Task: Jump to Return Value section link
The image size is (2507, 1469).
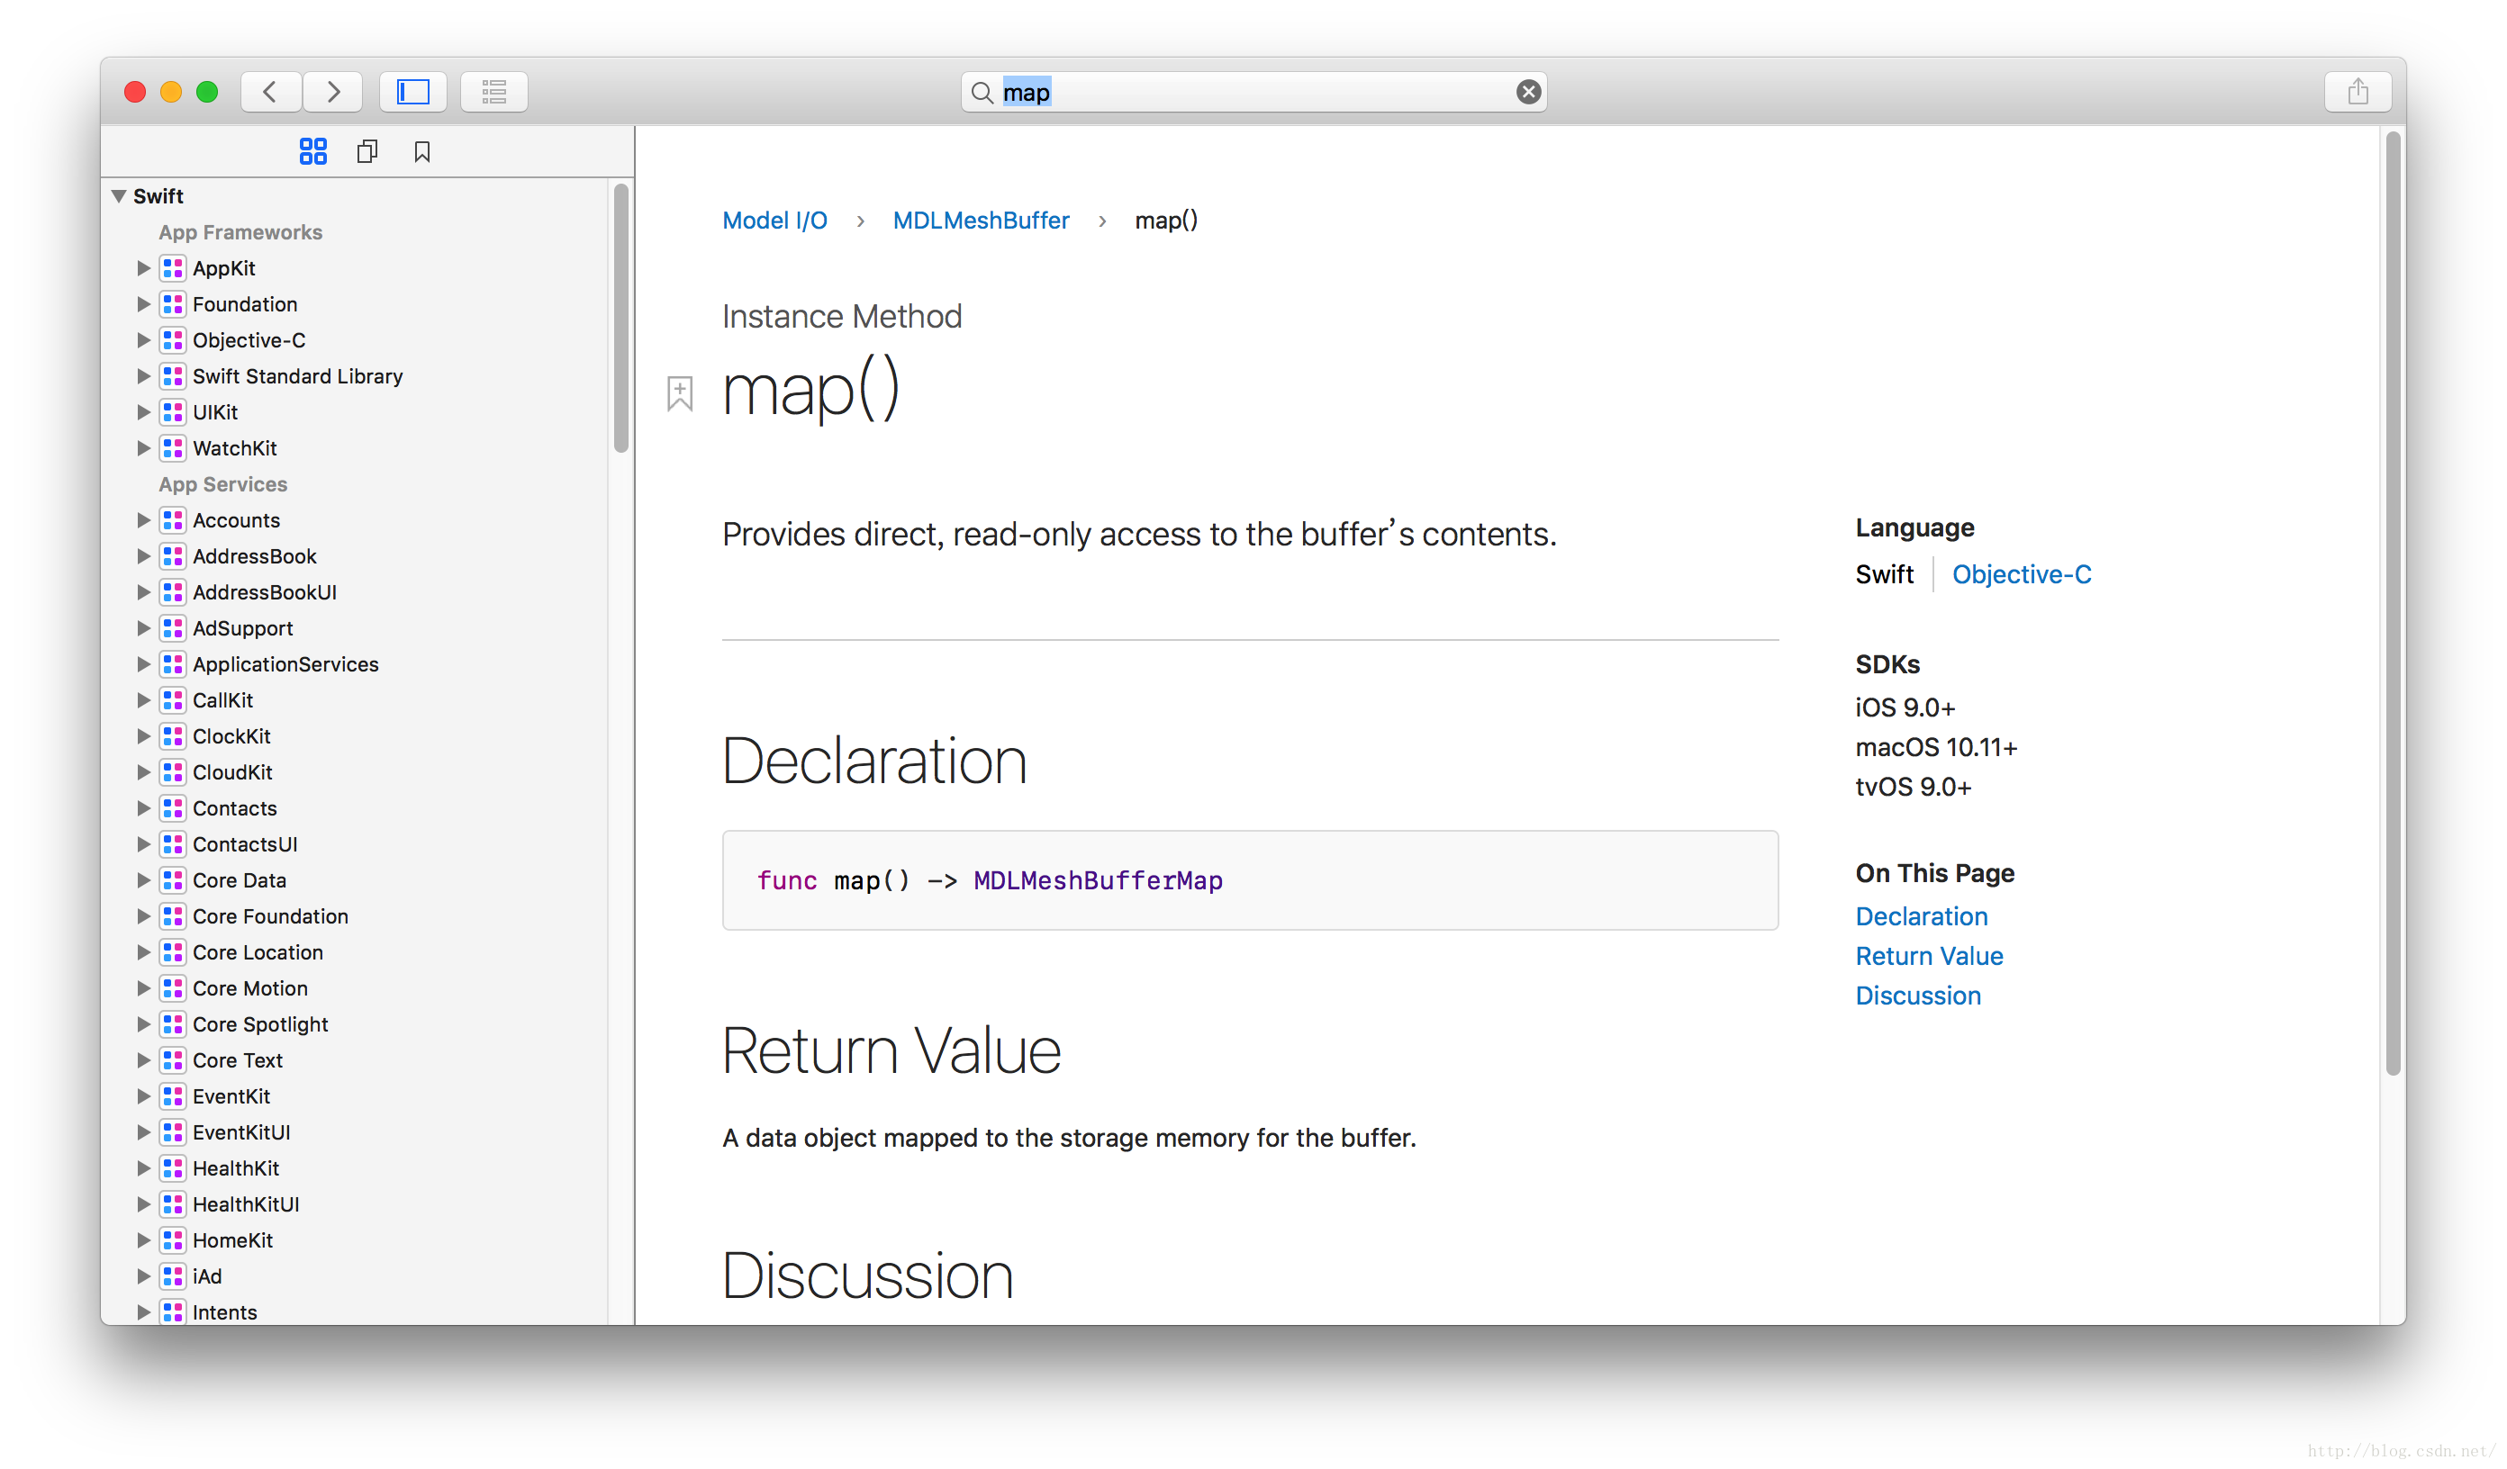Action: click(x=1928, y=956)
